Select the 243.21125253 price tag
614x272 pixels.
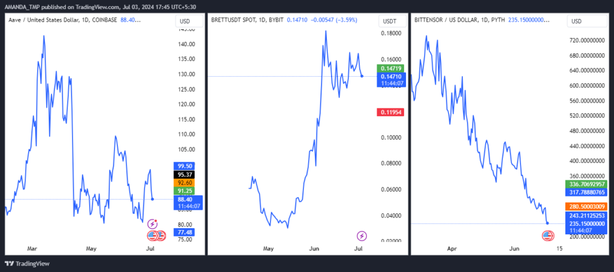pos(586,216)
